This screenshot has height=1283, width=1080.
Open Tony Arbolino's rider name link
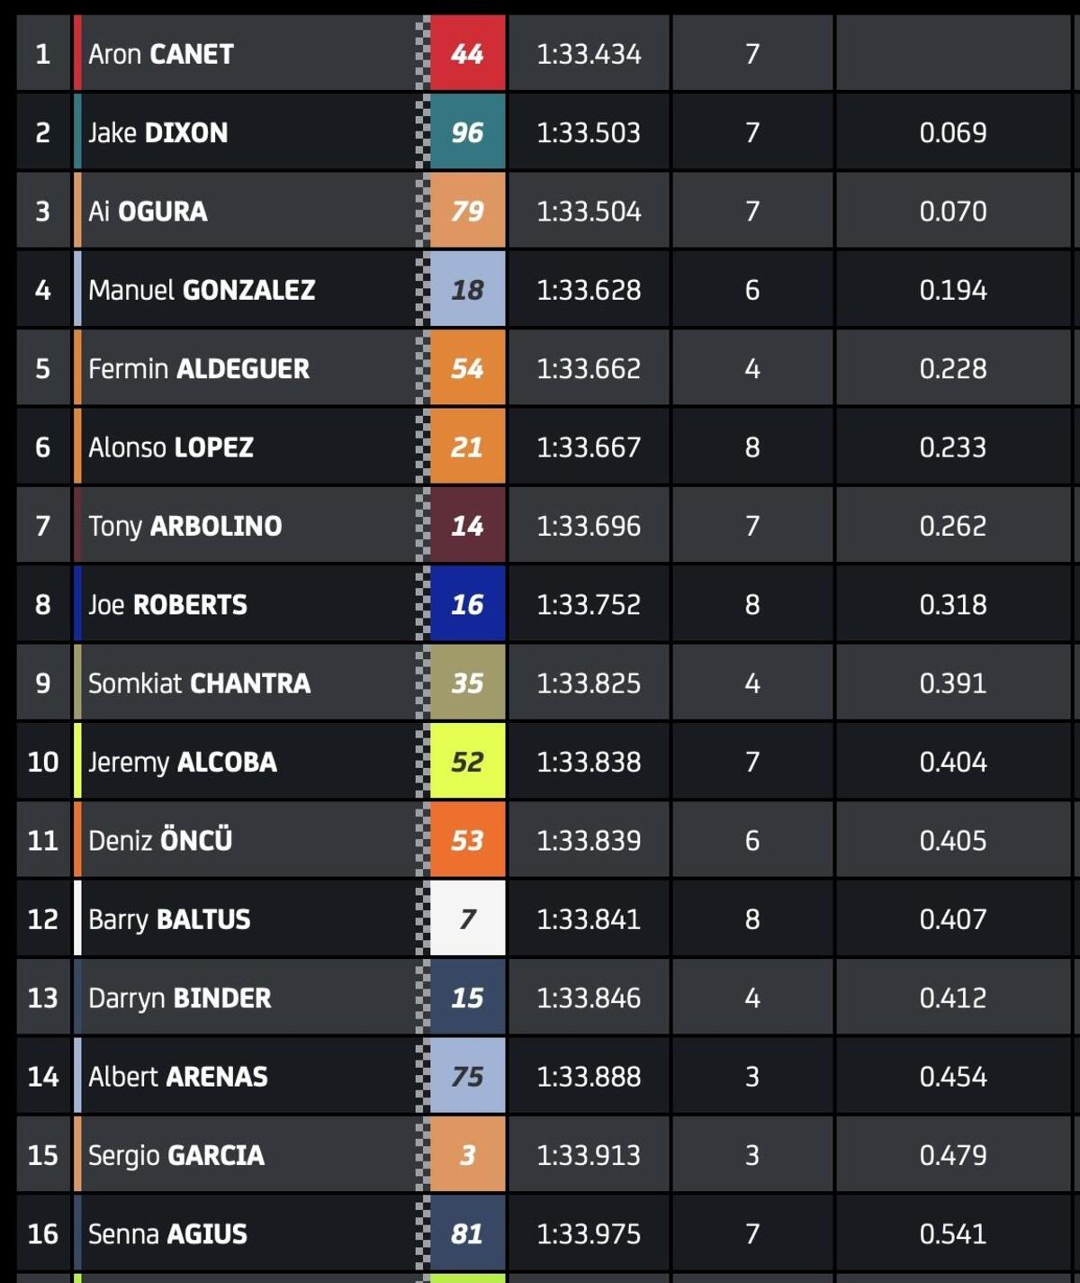click(x=184, y=526)
